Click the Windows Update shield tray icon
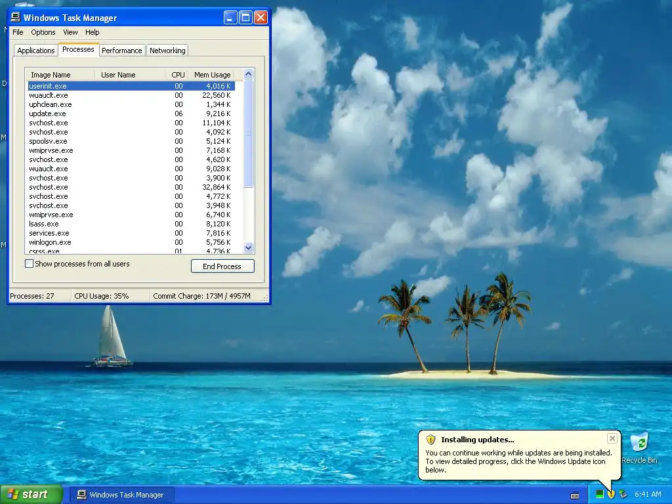 coord(611,495)
